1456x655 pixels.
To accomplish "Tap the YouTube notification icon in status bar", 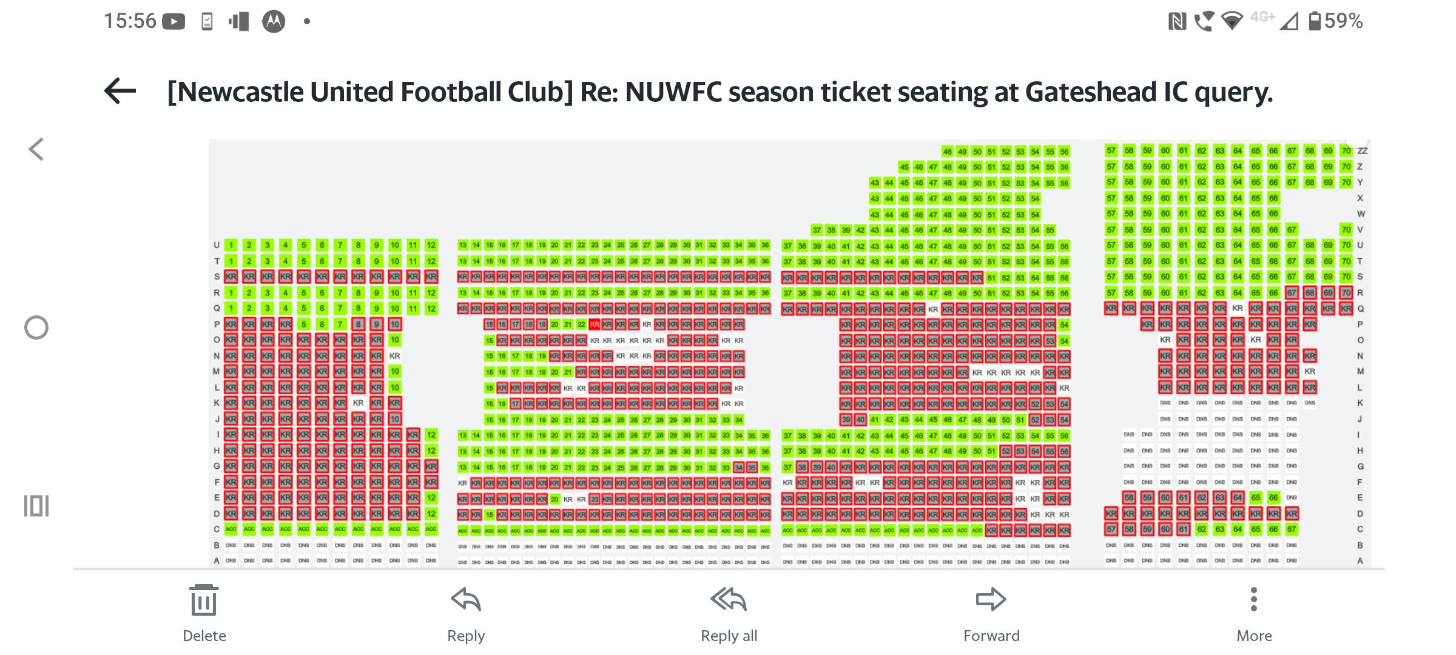I will (174, 22).
